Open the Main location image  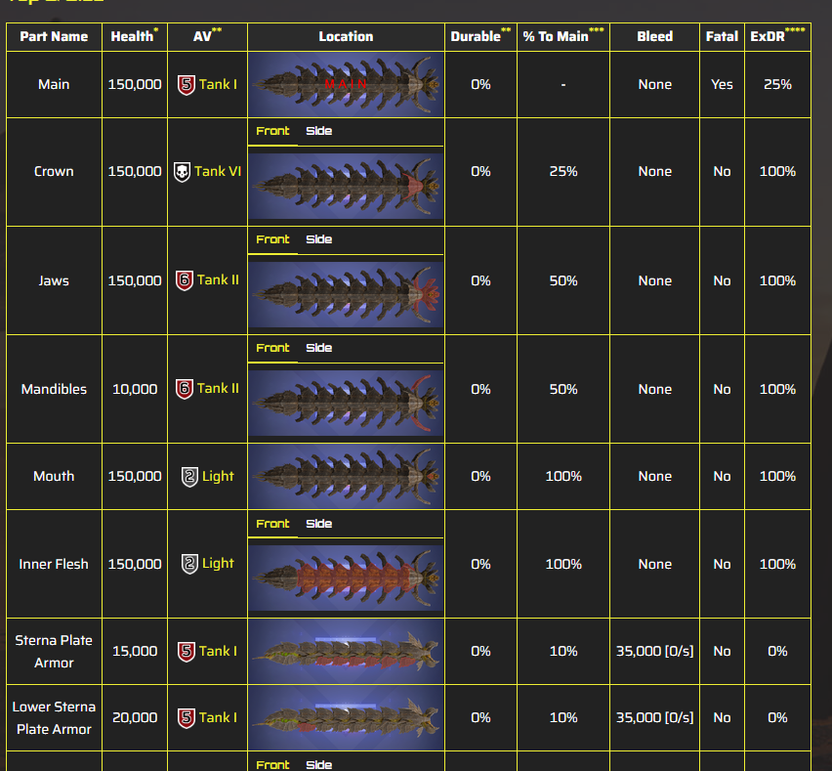click(x=346, y=84)
